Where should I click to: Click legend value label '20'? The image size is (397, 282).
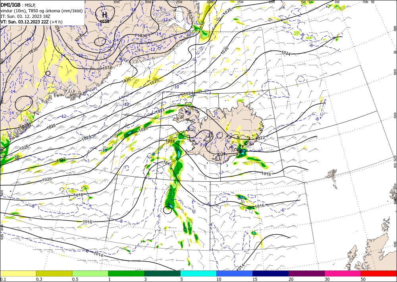pyautogui.click(x=291, y=279)
